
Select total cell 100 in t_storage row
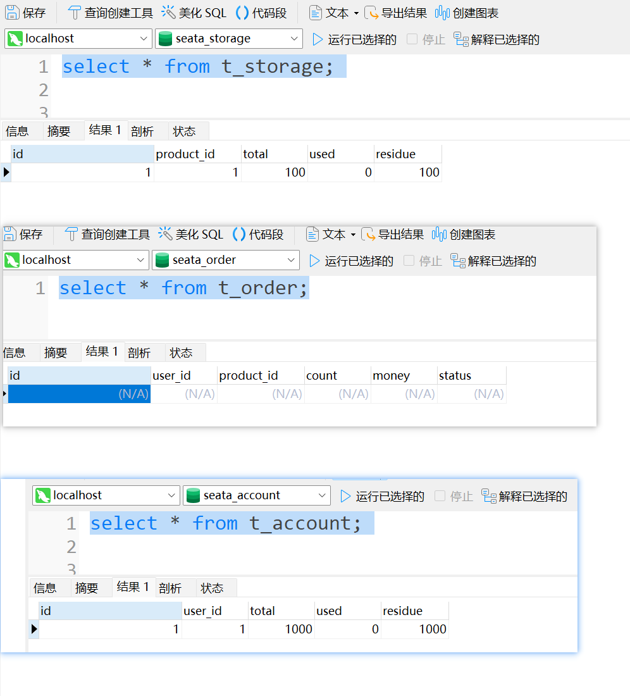(x=275, y=172)
